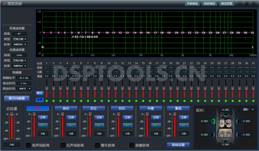Select subwoofer speaker icon at car rear

(x=225, y=140)
